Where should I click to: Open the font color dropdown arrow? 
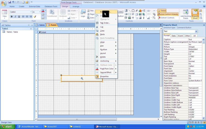click(x=46, y=11)
